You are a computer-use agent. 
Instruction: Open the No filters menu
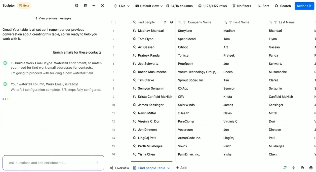242,6
